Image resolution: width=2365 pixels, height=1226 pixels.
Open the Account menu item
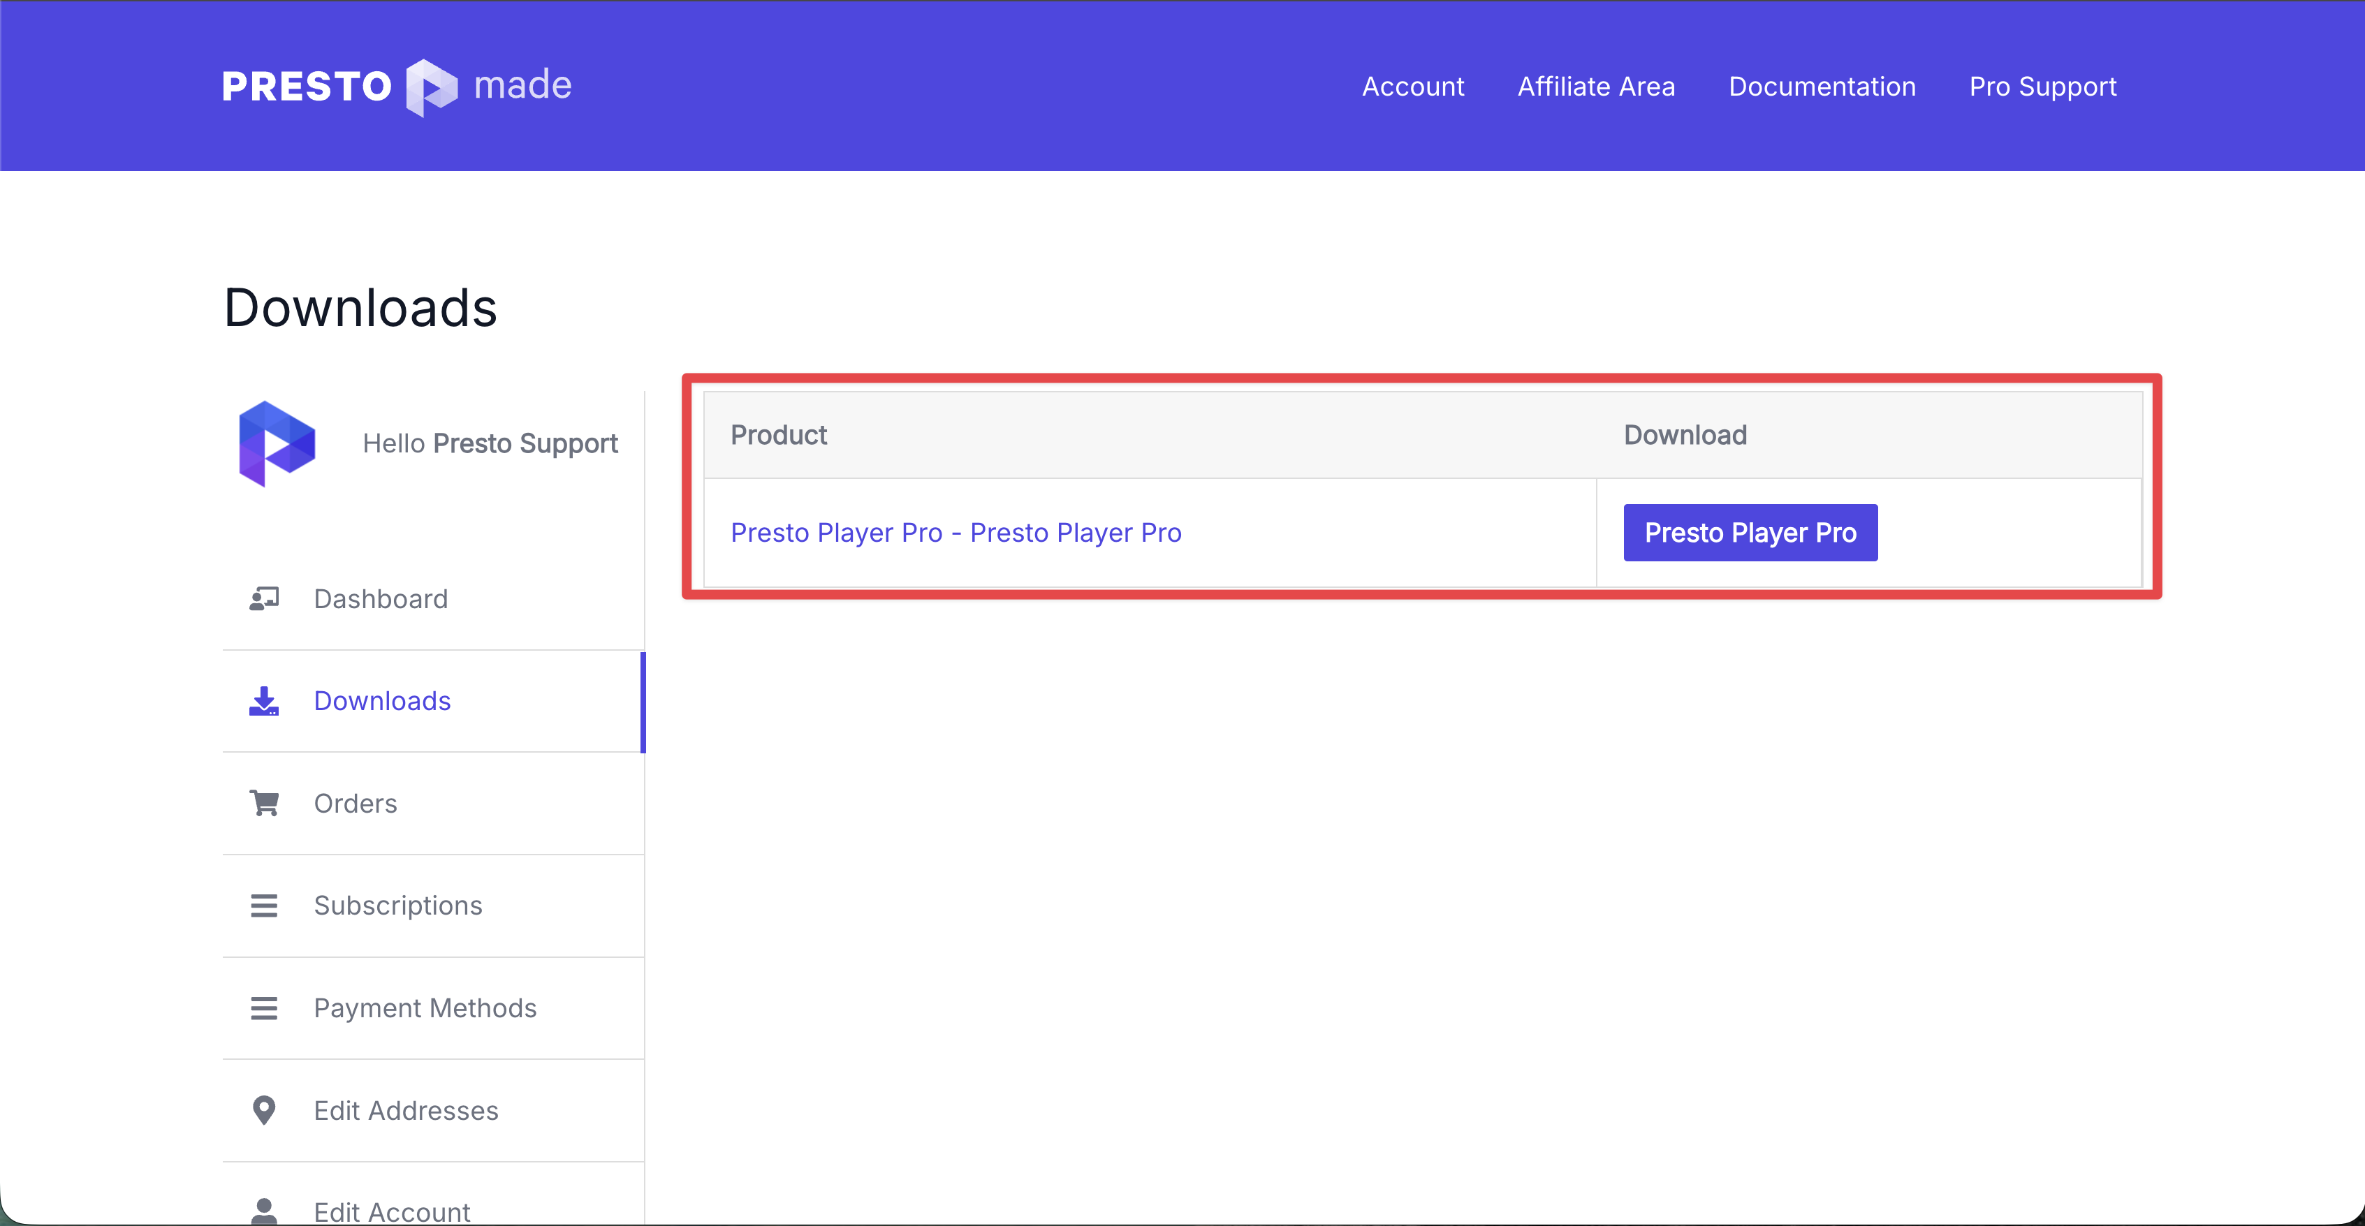[x=1413, y=87]
